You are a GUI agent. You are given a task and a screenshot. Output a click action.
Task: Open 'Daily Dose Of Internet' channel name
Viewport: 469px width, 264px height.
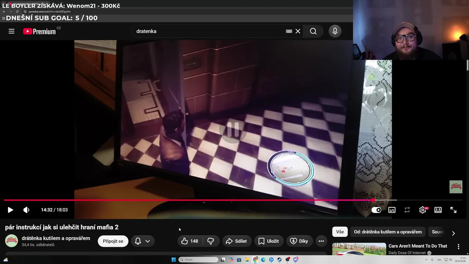tap(407, 253)
